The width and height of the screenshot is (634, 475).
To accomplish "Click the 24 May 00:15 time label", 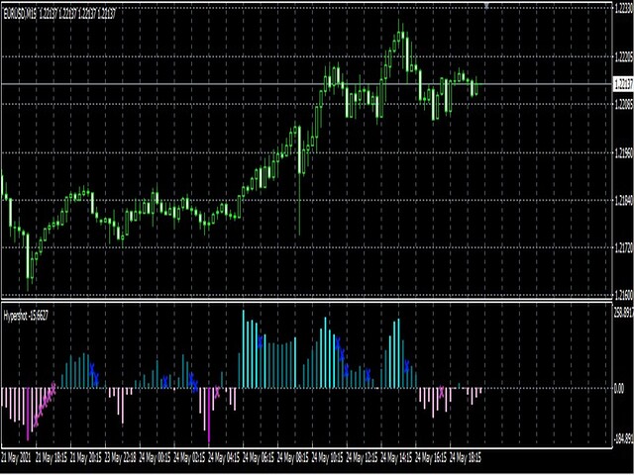I will [x=155, y=457].
